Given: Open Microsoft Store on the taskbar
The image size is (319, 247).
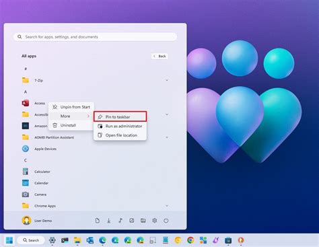Looking at the screenshot, I should [x=228, y=240].
